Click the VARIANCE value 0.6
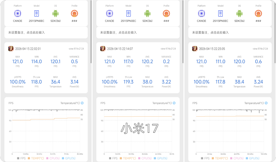 click(258, 62)
